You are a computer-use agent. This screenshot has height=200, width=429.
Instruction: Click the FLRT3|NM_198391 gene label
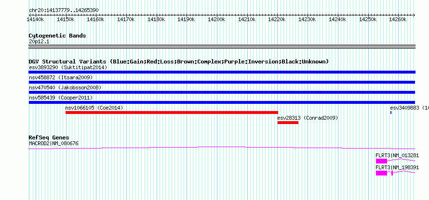397,167
